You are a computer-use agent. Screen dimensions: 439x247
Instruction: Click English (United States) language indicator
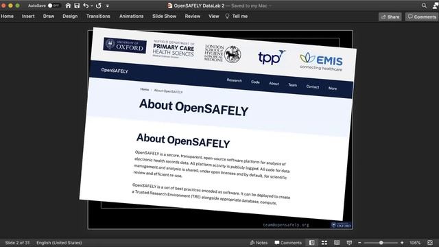pyautogui.click(x=59, y=243)
